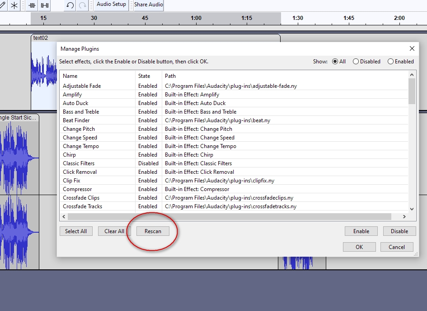Show only Enabled plugins
427x311 pixels.
[x=390, y=62]
